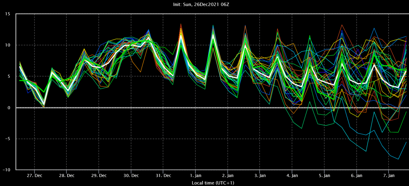Select the '5. Jan' date label
409x186 pixels.
tap(324, 175)
